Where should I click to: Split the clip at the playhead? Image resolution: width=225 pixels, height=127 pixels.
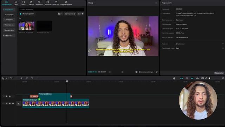(x=21, y=78)
